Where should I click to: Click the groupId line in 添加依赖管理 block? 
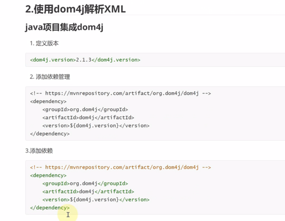tap(85, 110)
